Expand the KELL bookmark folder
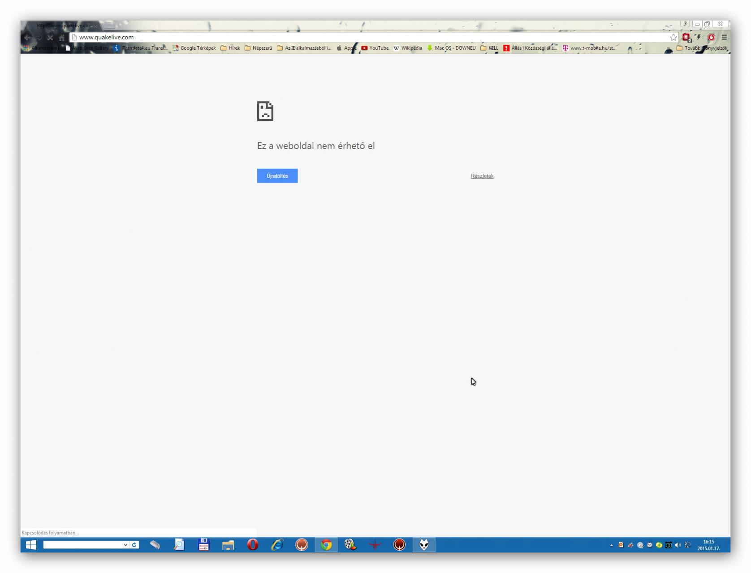Image resolution: width=751 pixels, height=573 pixels. (489, 48)
